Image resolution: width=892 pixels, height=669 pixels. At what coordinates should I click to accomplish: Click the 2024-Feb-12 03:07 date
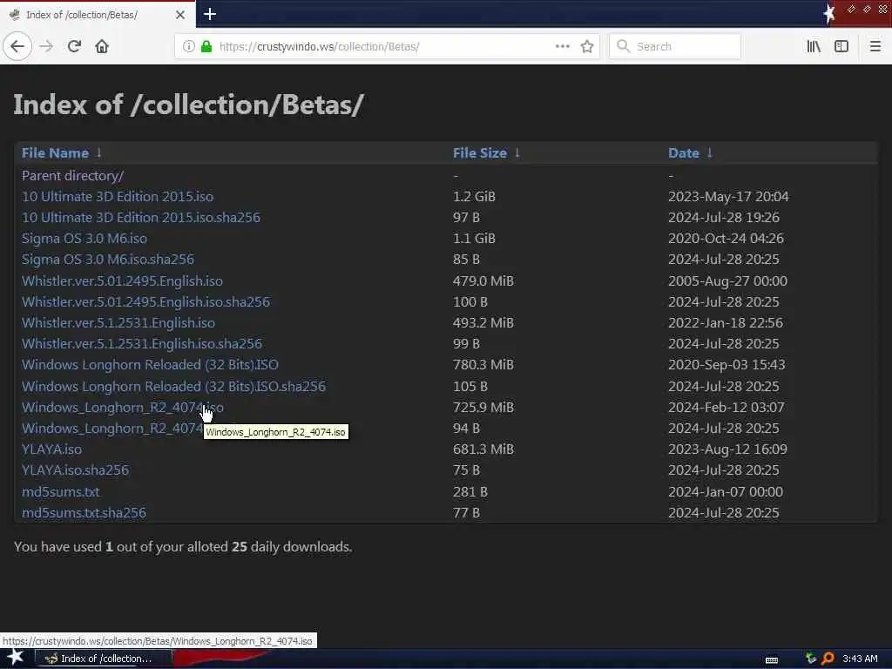point(726,408)
